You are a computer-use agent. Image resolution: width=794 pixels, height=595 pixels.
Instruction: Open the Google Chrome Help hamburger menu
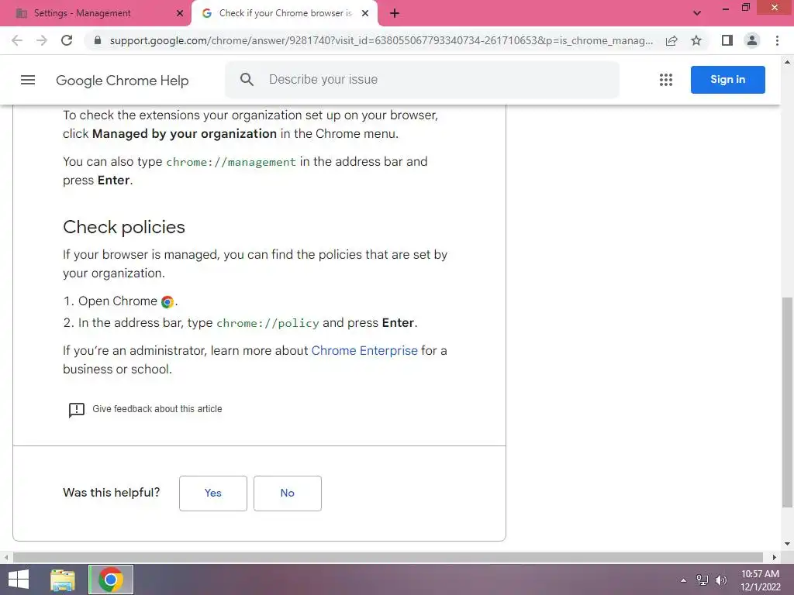coord(28,80)
